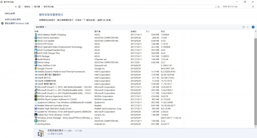
Task: Click the ASUS Splendid Video Enhancement icon
Action: point(36,47)
